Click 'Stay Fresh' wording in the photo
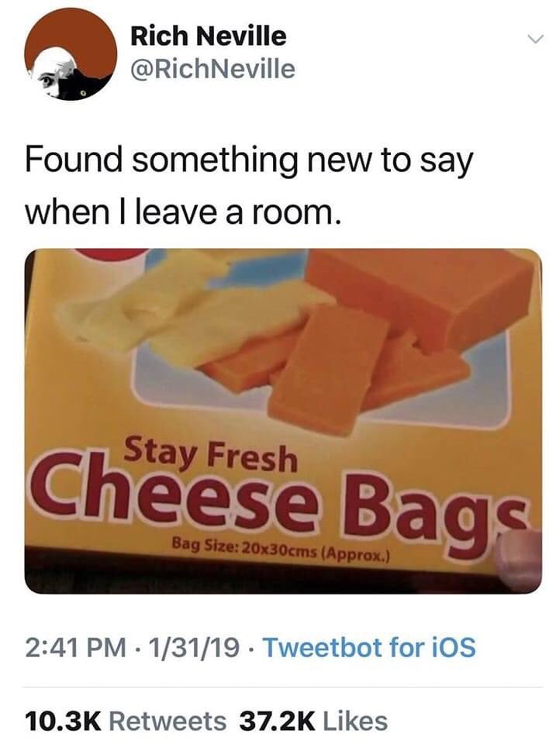Screen dimensions: 549x744 (x=211, y=455)
